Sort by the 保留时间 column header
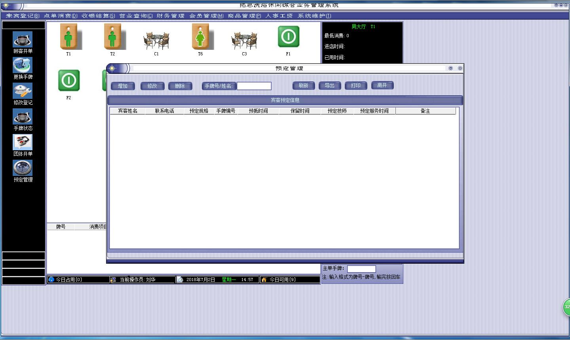This screenshot has height=340, width=570. [300, 111]
